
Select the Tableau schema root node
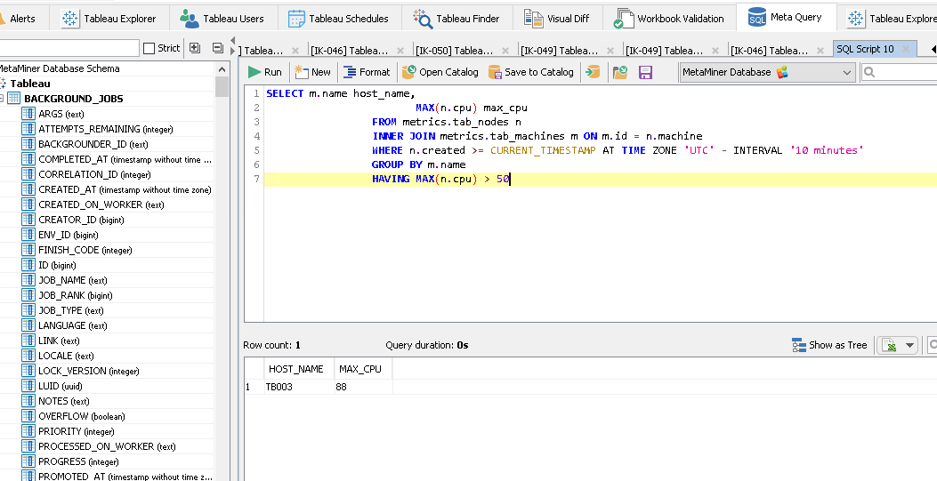30,84
